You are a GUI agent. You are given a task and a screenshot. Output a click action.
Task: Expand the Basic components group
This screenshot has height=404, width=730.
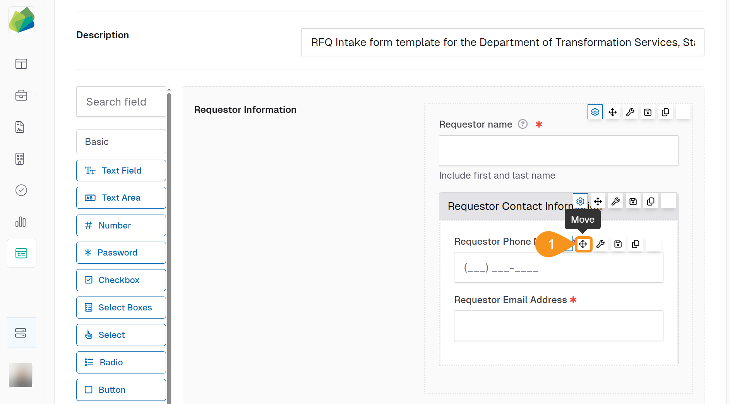(x=121, y=142)
